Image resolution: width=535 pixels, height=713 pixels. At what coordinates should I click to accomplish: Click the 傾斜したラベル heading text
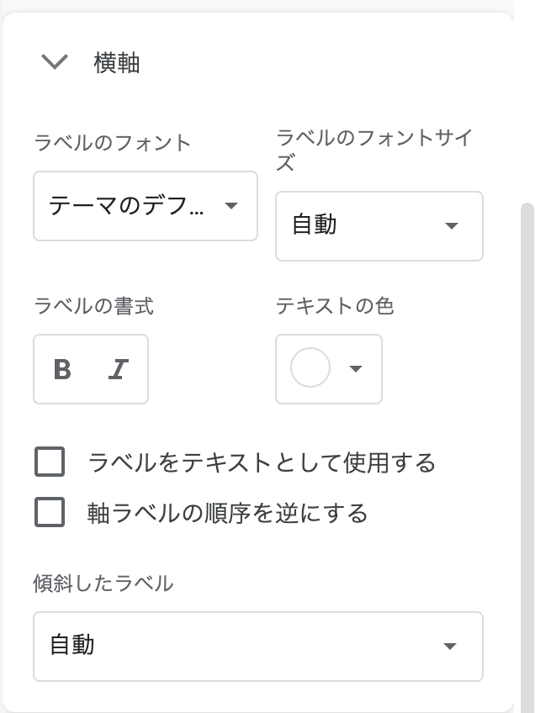click(103, 584)
